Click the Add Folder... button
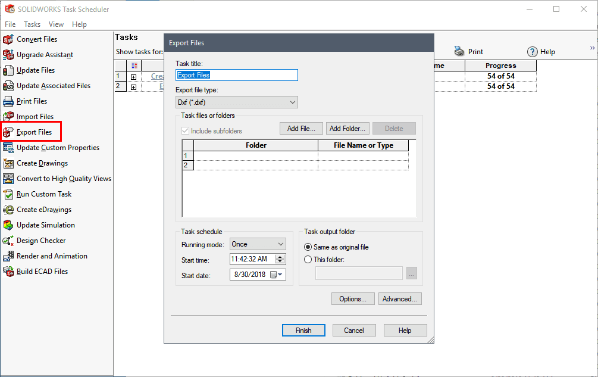This screenshot has width=598, height=377. pyautogui.click(x=347, y=129)
